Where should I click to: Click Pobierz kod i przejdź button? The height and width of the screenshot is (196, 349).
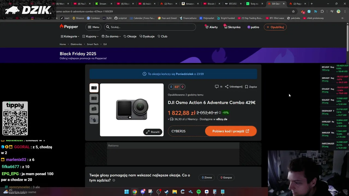[x=231, y=131]
